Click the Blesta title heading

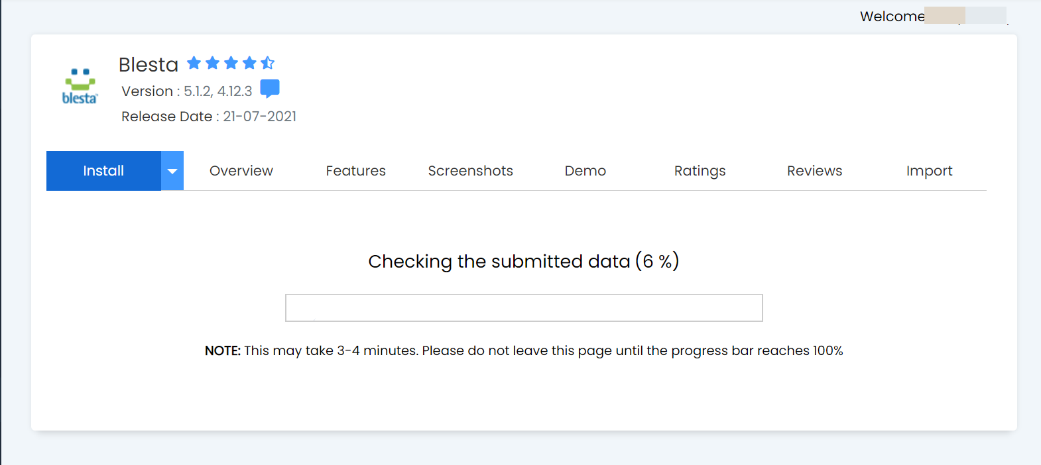click(149, 64)
